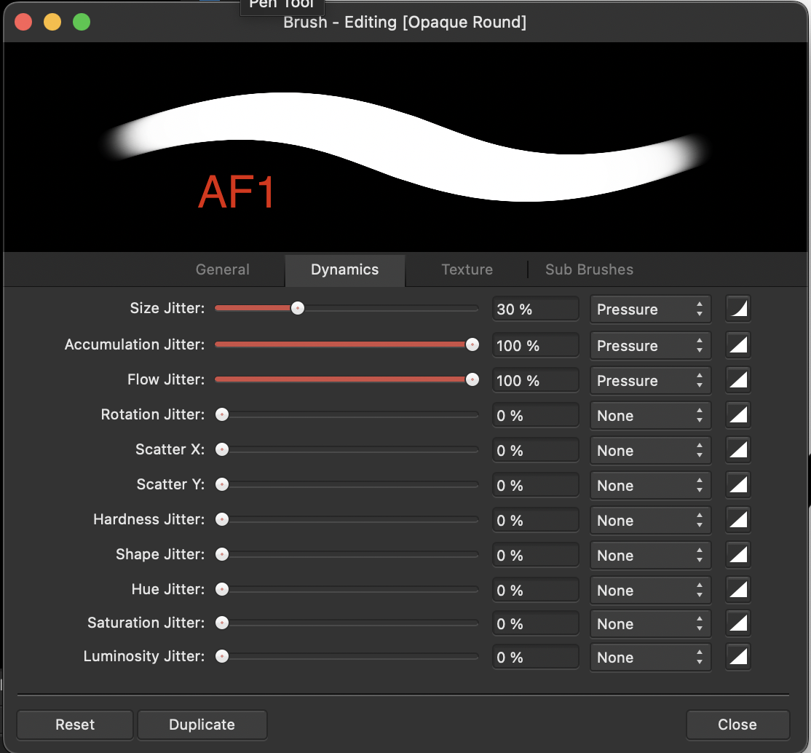Focus the Flow Jitter percentage field
The height and width of the screenshot is (753, 811).
pyautogui.click(x=535, y=380)
